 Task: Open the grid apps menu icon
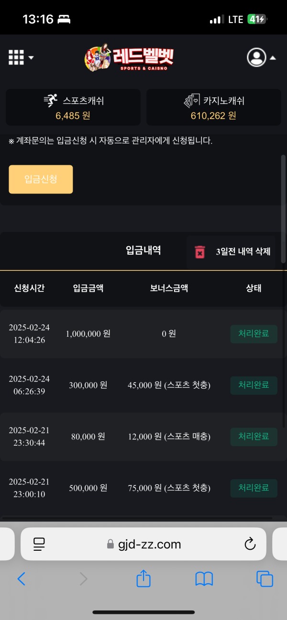pyautogui.click(x=16, y=57)
